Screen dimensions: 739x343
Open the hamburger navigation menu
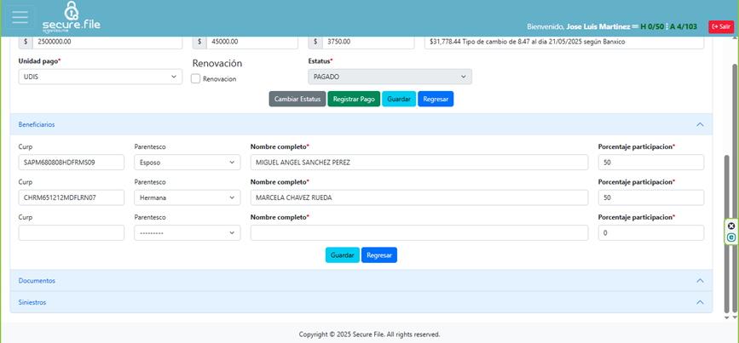pyautogui.click(x=20, y=18)
